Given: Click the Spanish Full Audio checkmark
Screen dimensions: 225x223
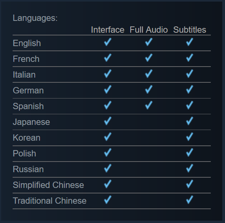Looking at the screenshot, I should (x=149, y=105).
